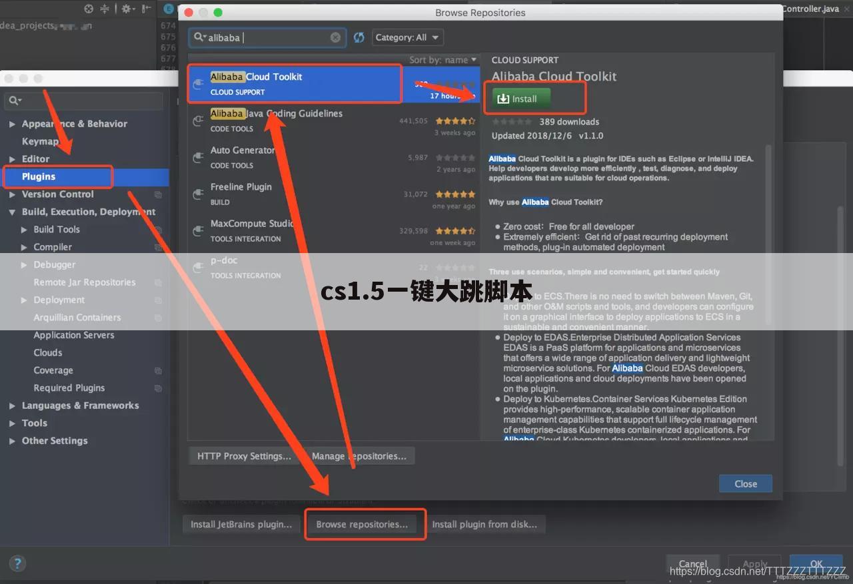Focus the alibaba plugin search field
Screen dimensions: 853x584
(x=267, y=37)
